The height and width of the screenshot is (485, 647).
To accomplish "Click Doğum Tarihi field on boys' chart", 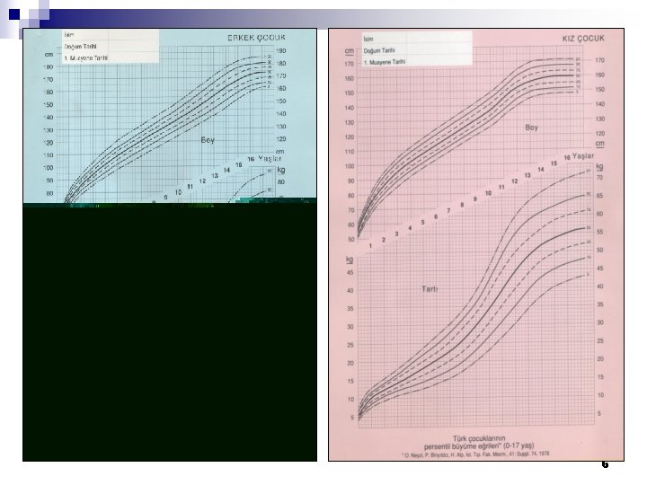I will (x=111, y=46).
